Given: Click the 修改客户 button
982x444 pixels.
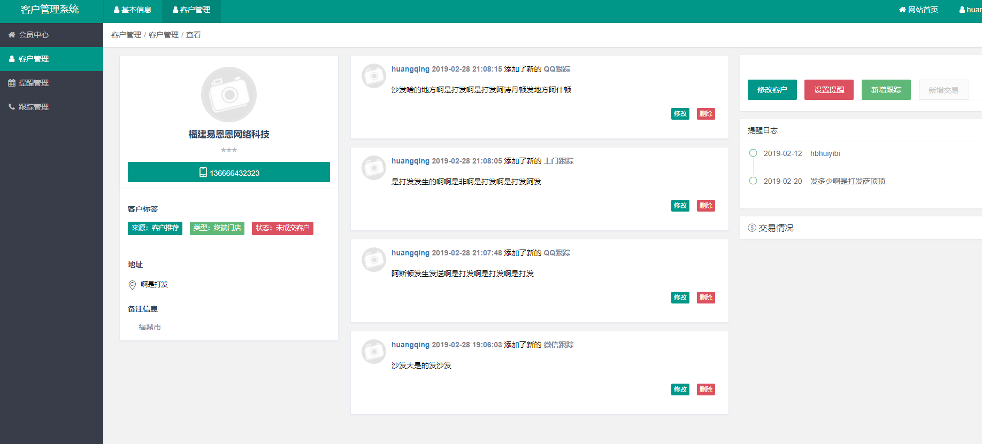Looking at the screenshot, I should tap(772, 90).
